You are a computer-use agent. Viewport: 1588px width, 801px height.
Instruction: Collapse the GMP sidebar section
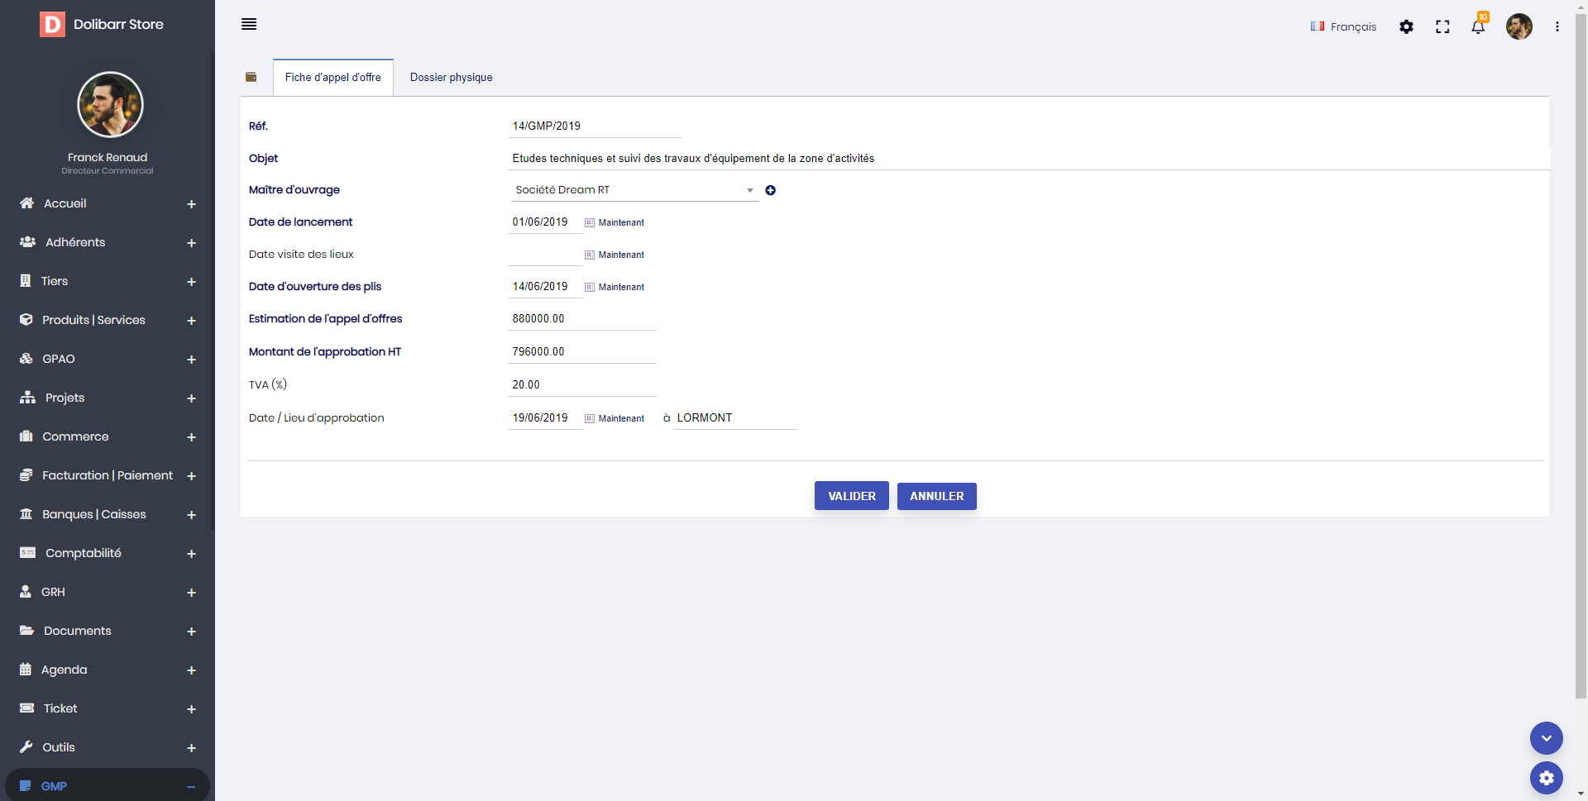coord(191,787)
